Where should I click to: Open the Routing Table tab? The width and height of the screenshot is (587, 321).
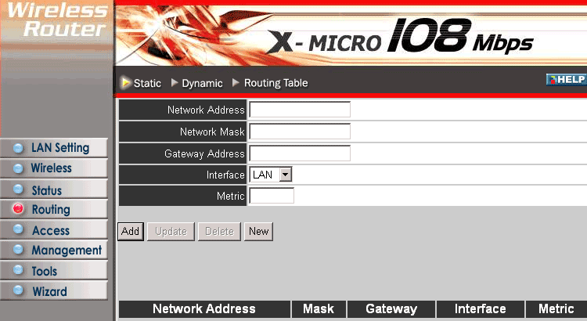(x=276, y=83)
